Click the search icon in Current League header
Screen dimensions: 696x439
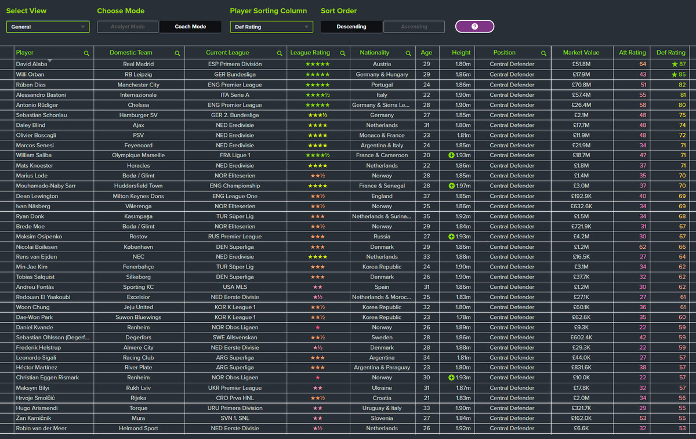tap(280, 53)
